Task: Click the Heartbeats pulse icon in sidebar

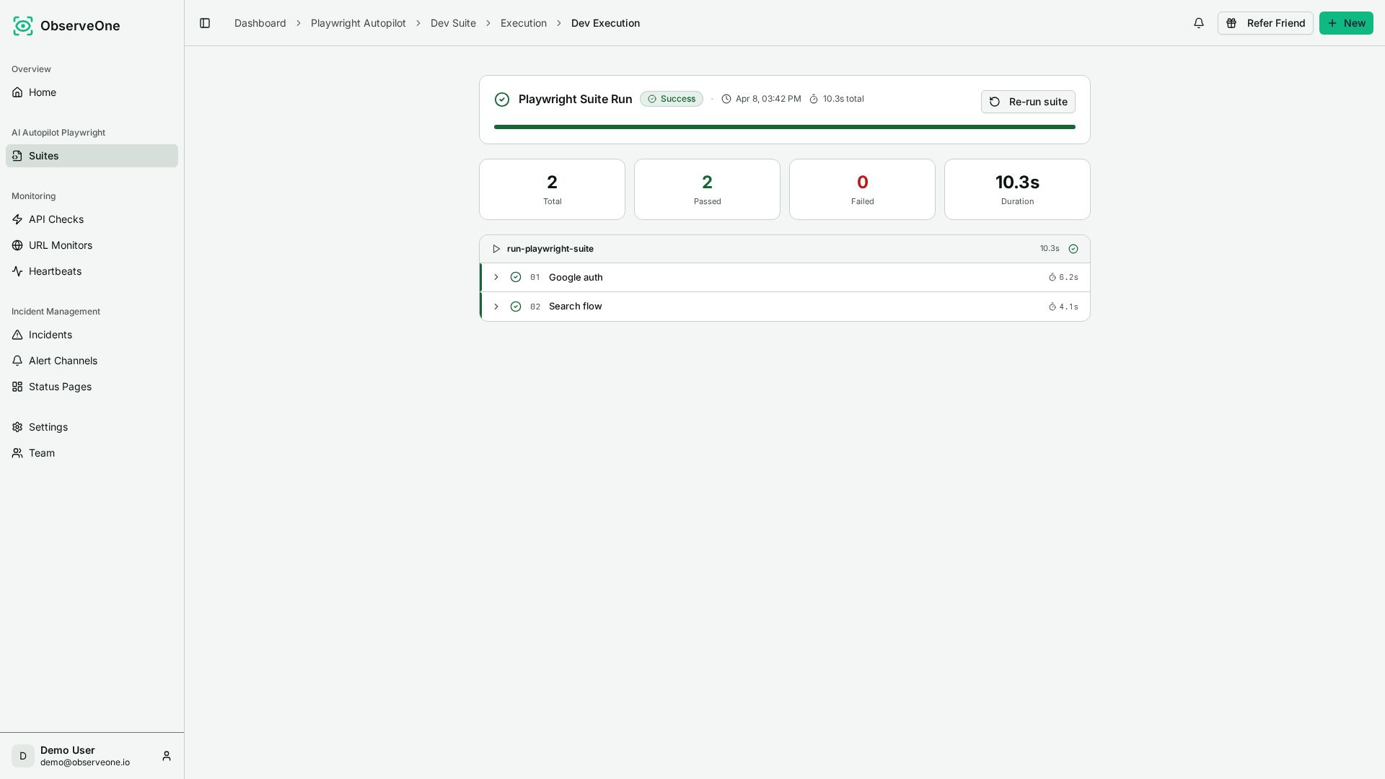Action: pyautogui.click(x=17, y=271)
